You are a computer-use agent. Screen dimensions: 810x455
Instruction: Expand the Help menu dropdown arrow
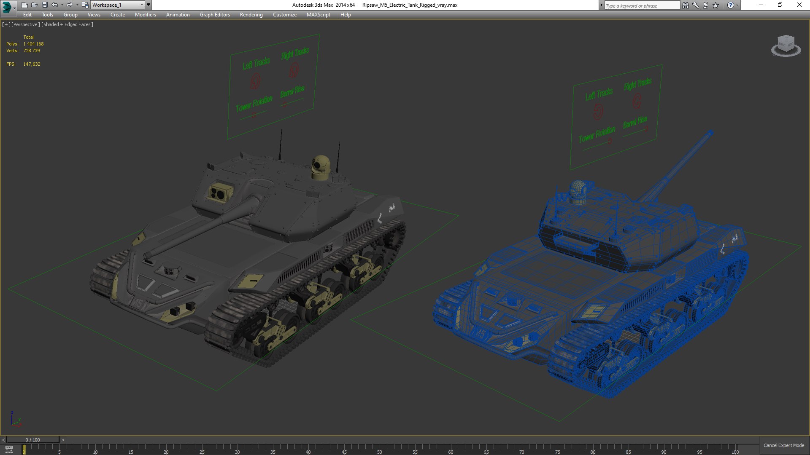[737, 5]
